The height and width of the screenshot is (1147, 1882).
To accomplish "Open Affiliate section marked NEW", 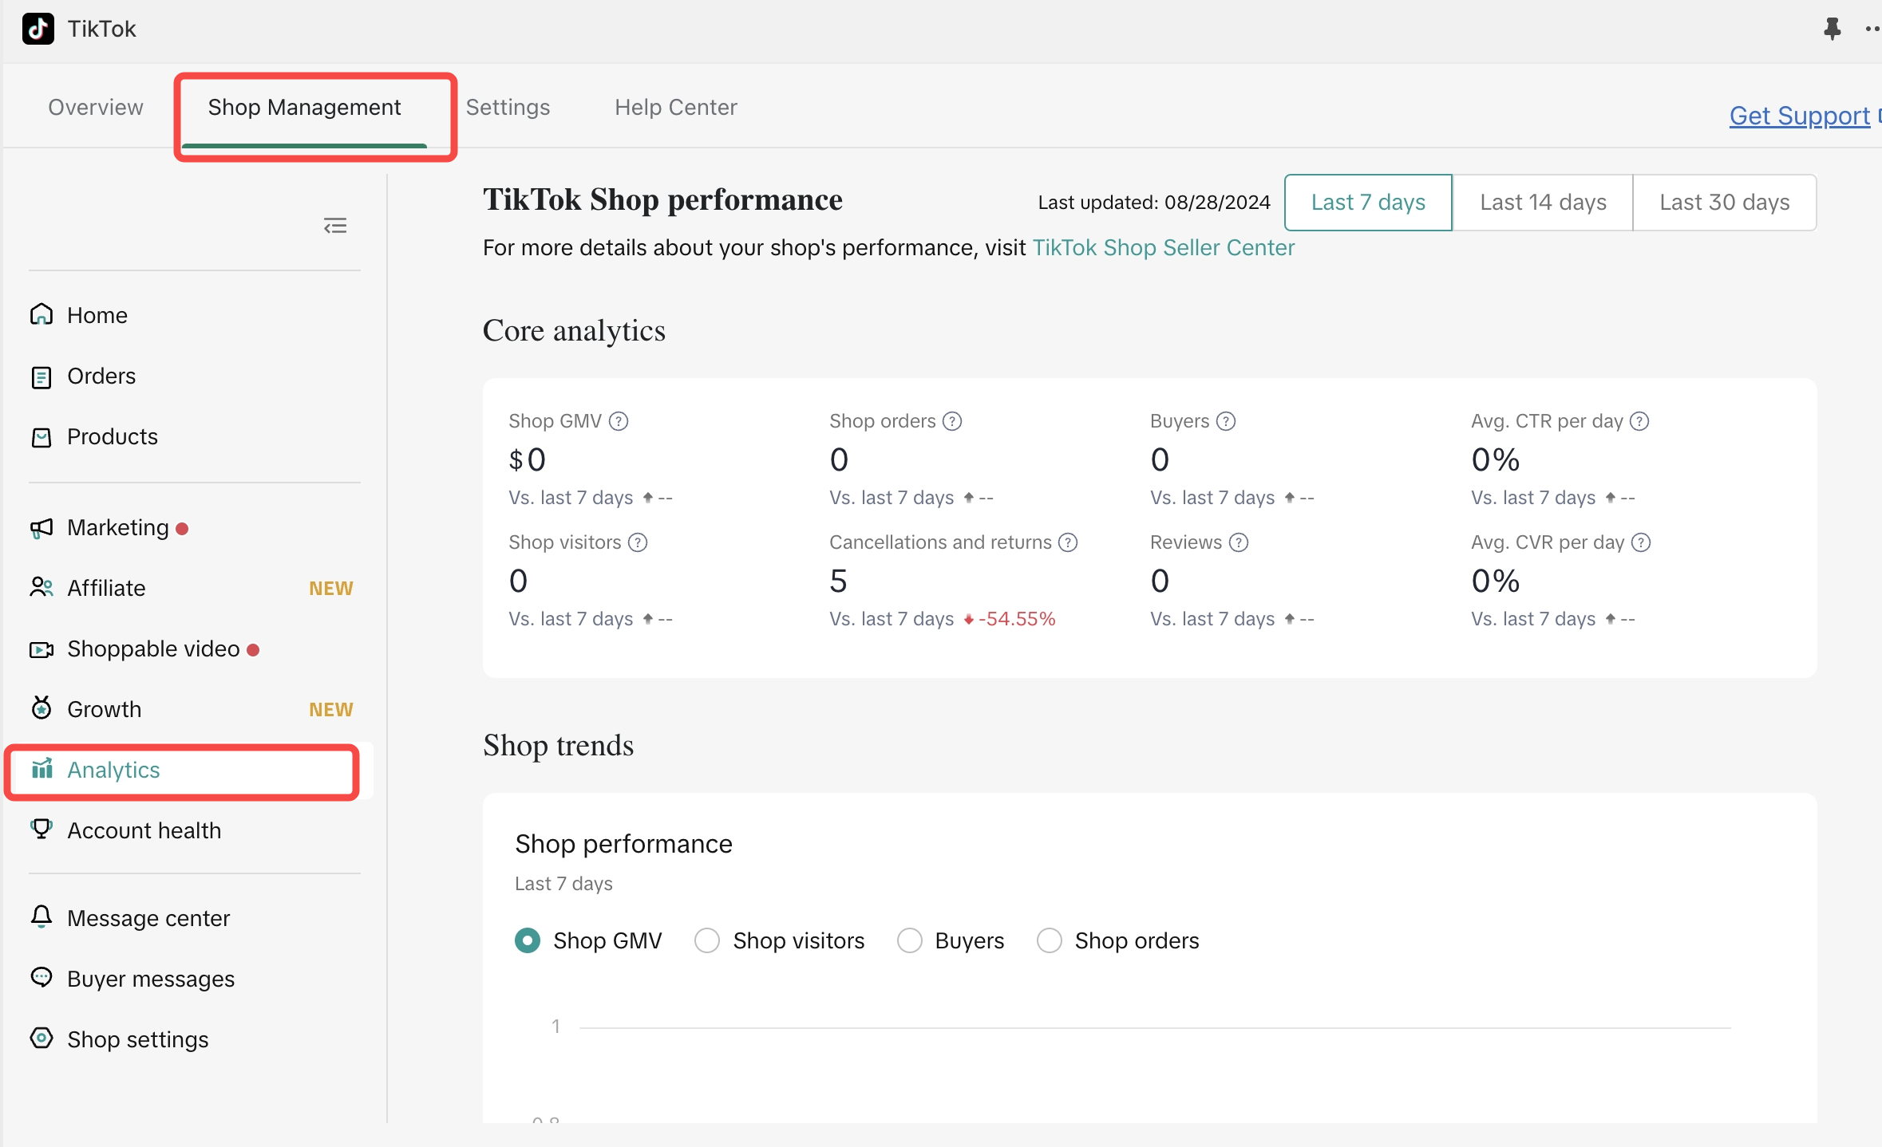I will (x=106, y=589).
